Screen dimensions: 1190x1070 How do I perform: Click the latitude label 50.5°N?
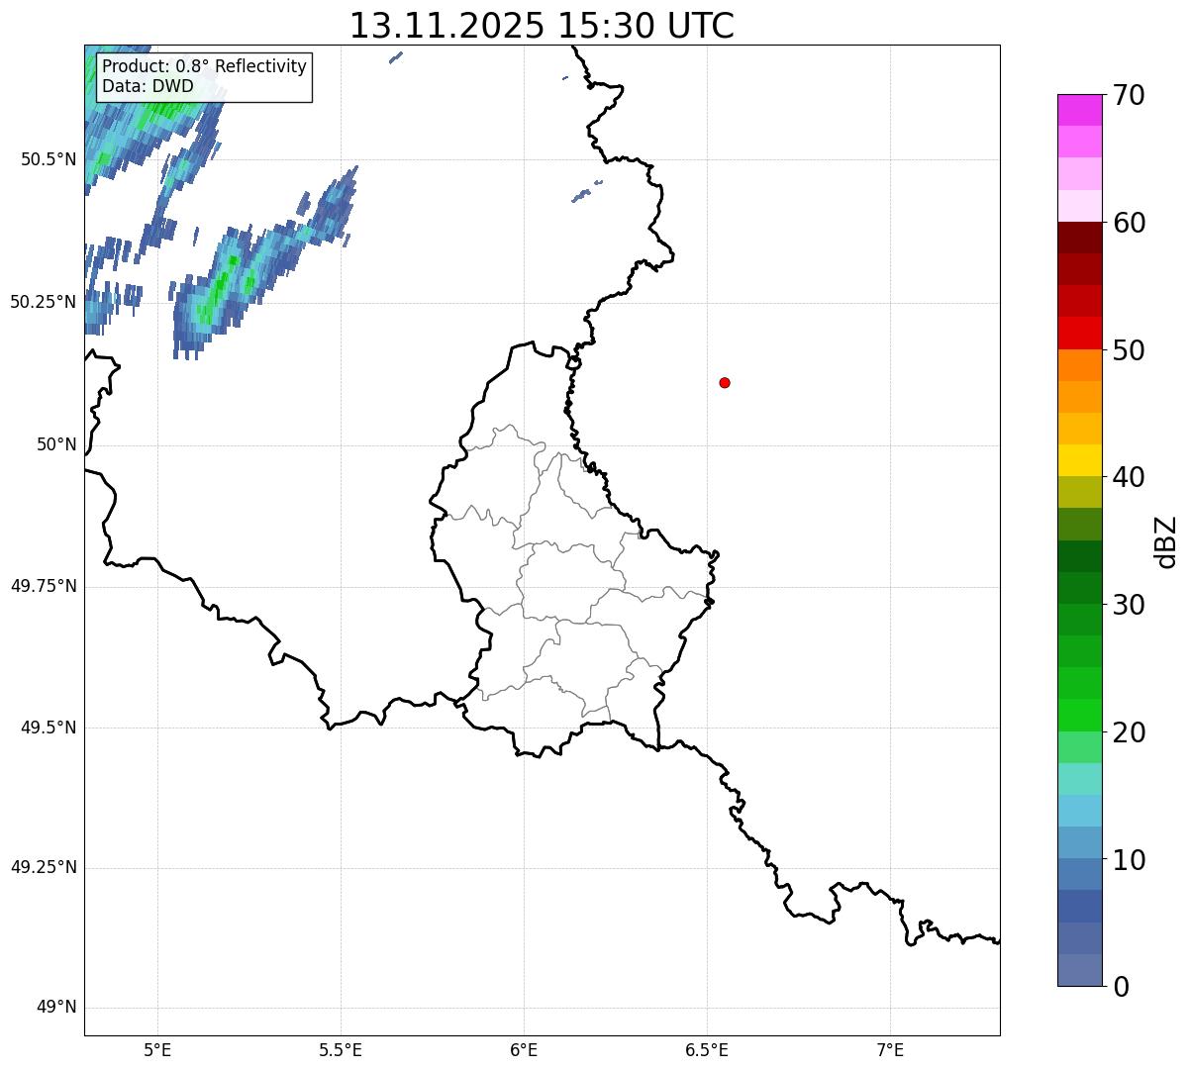coord(49,159)
